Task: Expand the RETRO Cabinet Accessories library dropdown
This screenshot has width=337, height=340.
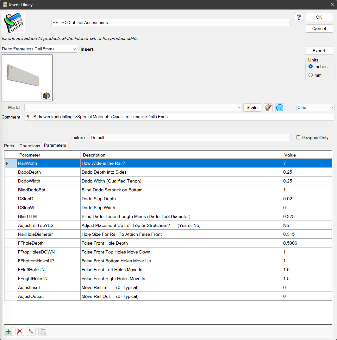Action: tap(171, 23)
